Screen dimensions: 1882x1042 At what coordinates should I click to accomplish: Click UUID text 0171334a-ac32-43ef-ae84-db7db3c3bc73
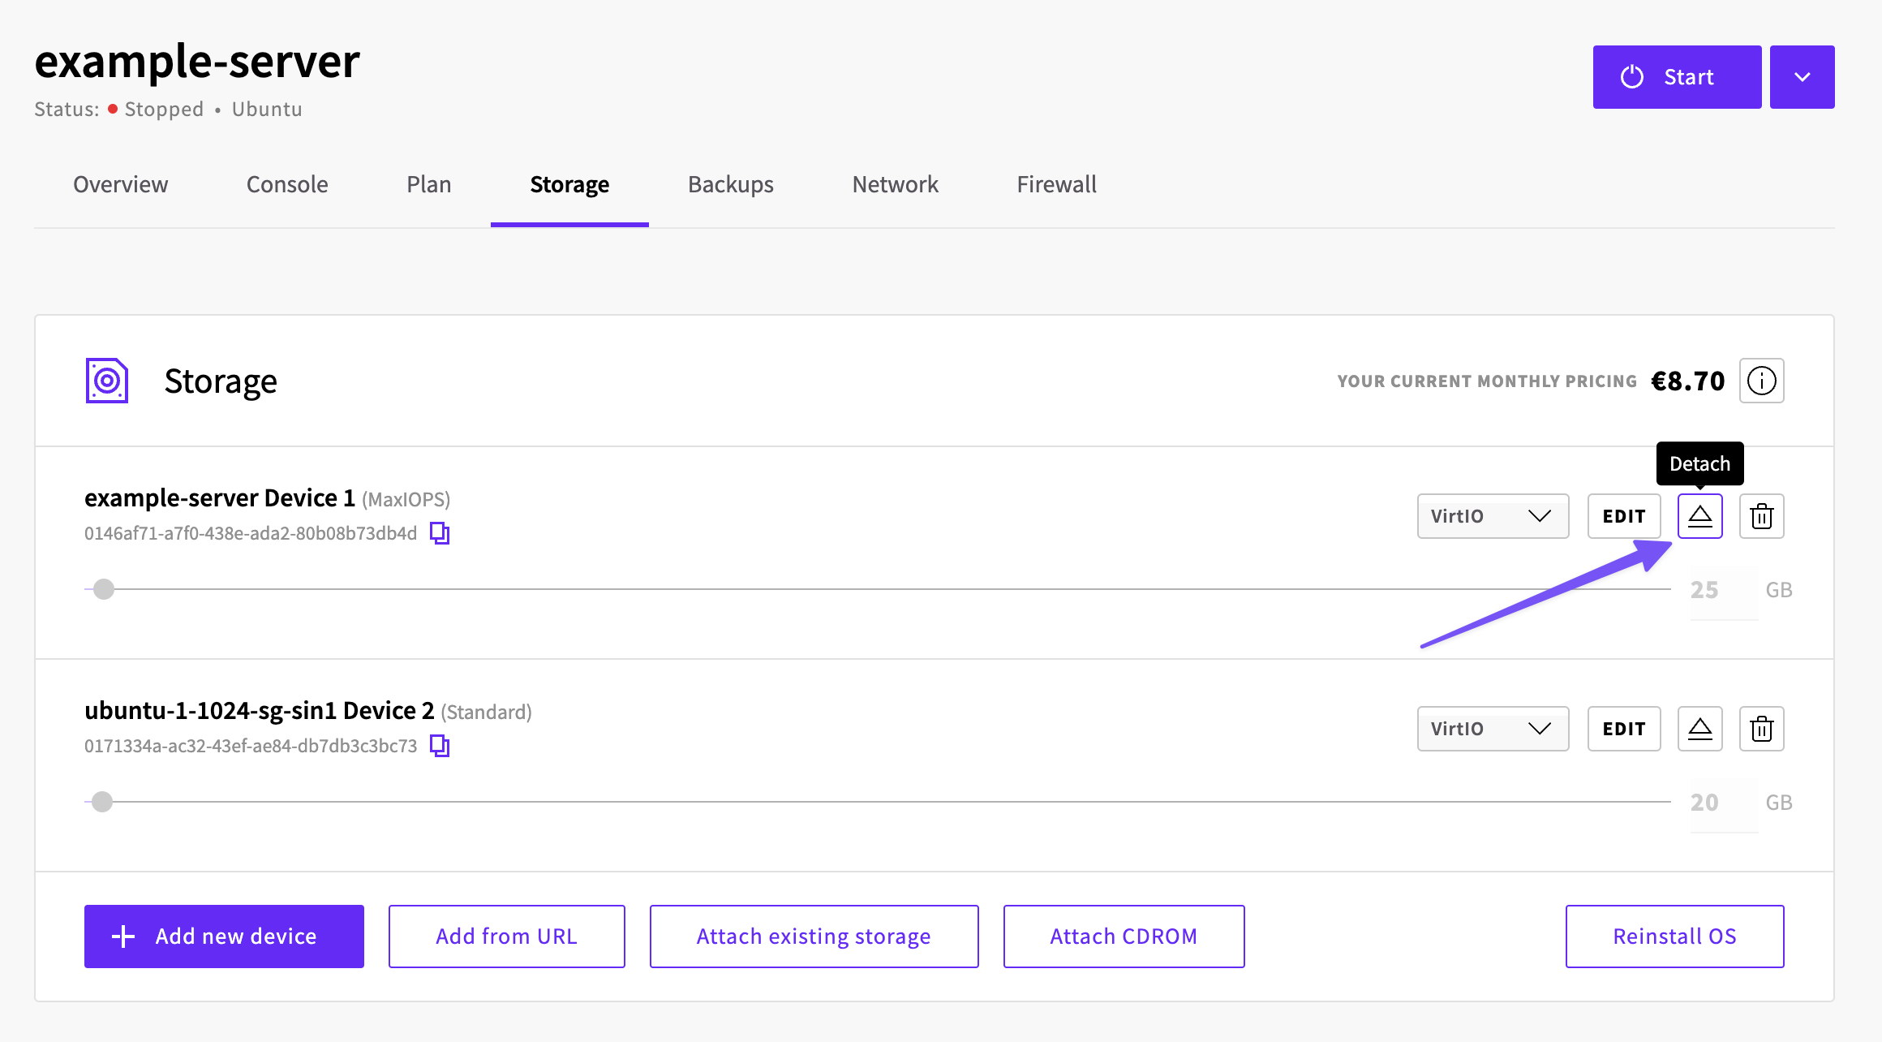coord(251,746)
